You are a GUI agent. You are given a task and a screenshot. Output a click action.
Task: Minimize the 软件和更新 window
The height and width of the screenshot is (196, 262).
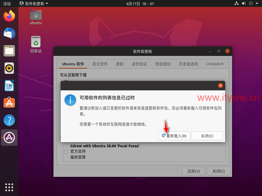210,51
